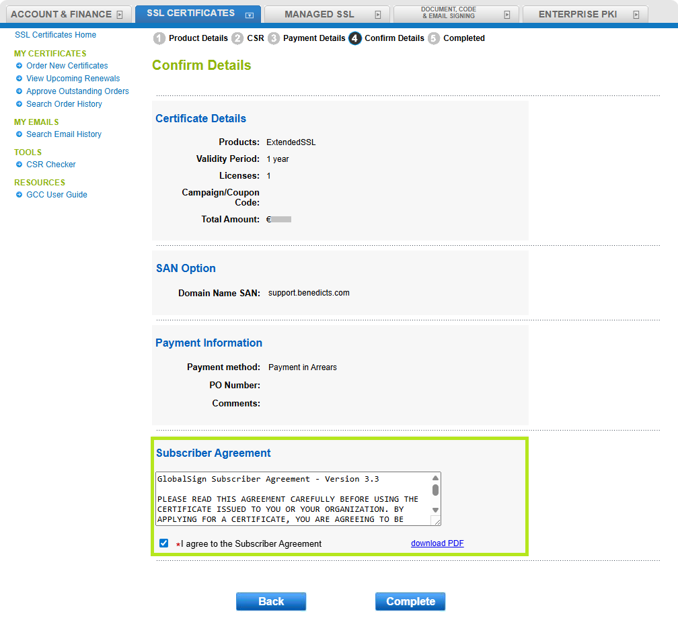Image resolution: width=678 pixels, height=618 pixels.
Task: Click bullet icon beside View Upcoming Renewals
Action: (x=19, y=79)
